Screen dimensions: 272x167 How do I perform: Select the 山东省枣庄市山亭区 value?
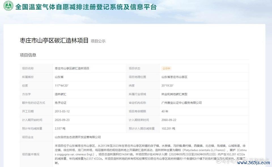[174, 77]
